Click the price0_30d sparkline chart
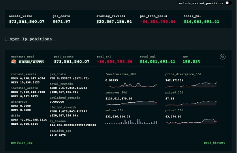237x153 pixels. click(x=191, y=103)
